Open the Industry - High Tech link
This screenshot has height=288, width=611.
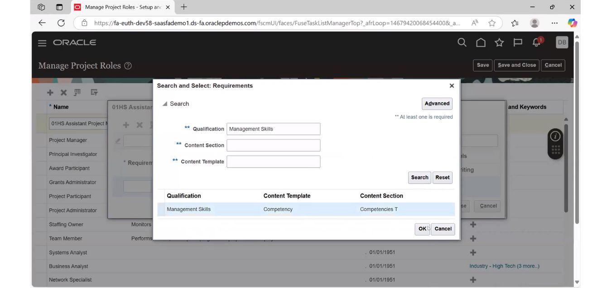504,266
